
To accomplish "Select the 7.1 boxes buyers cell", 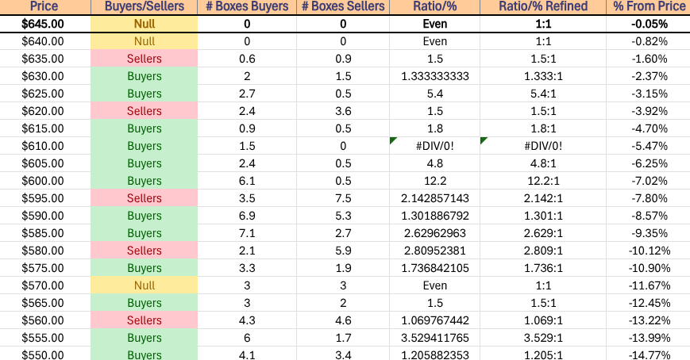I will click(247, 233).
